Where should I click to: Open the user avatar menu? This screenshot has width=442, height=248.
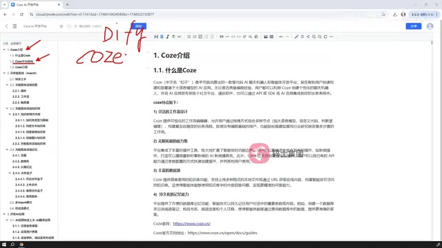tap(430, 26)
